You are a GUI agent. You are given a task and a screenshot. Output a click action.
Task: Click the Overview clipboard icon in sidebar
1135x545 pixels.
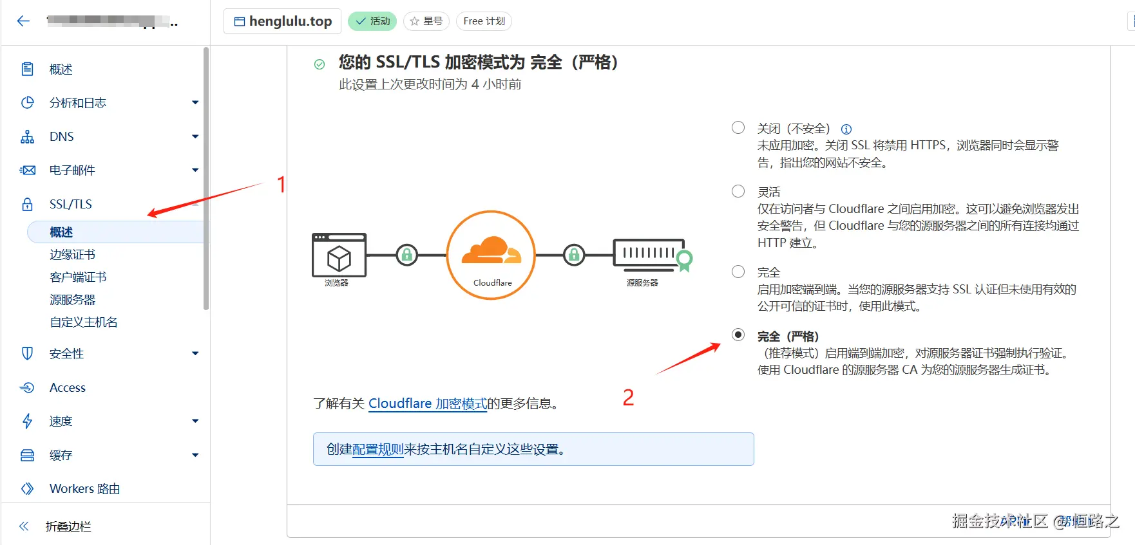pos(27,69)
